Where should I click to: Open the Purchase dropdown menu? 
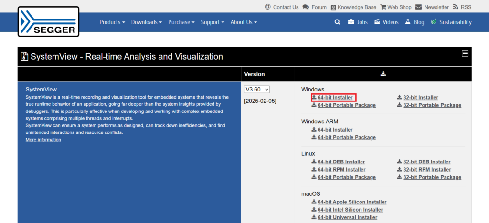[181, 22]
